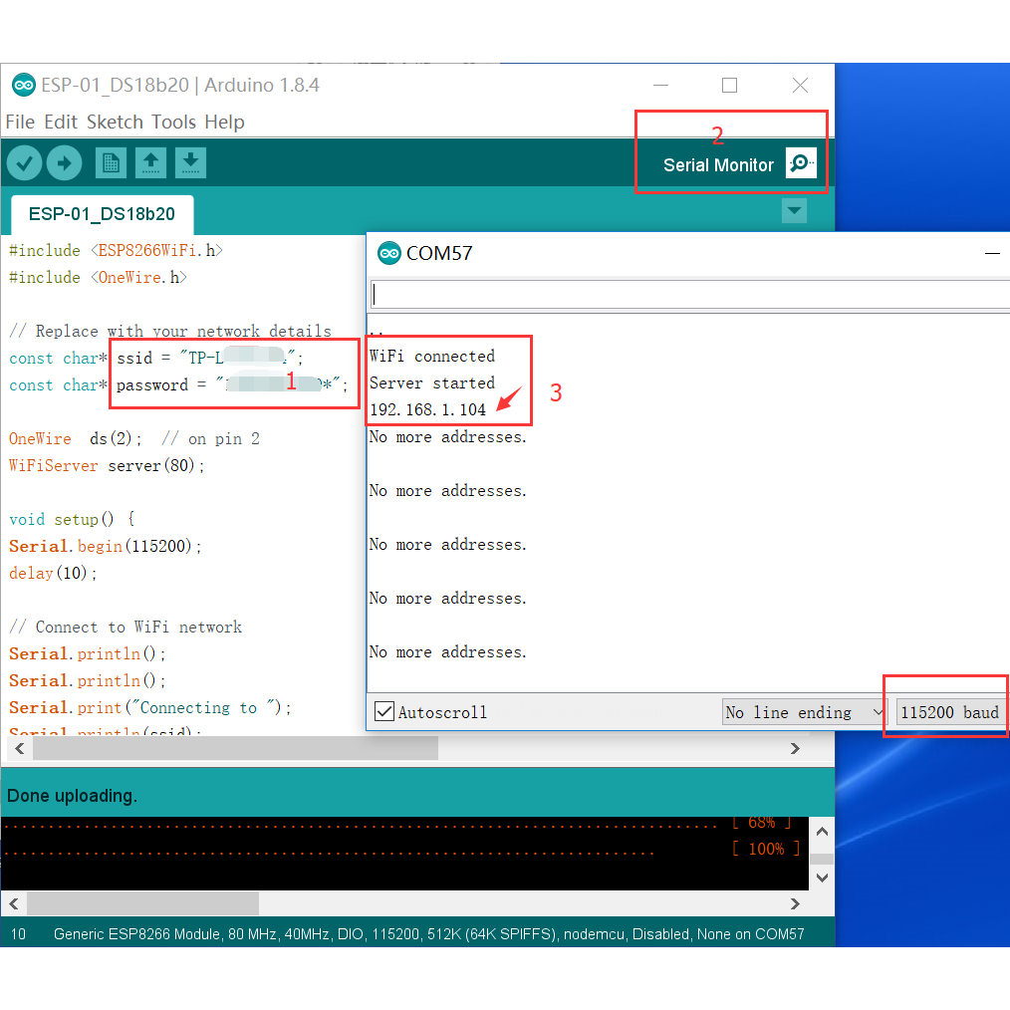The height and width of the screenshot is (1010, 1010).
Task: Open the File menu
Action: pos(20,122)
